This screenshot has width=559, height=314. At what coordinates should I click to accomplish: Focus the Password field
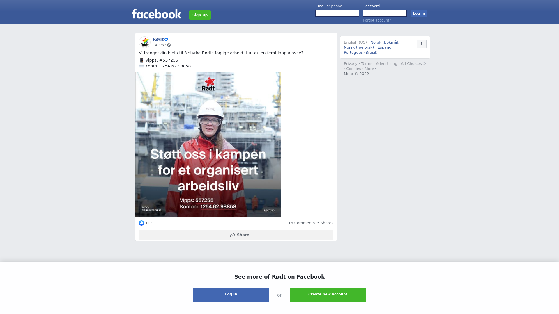385,13
